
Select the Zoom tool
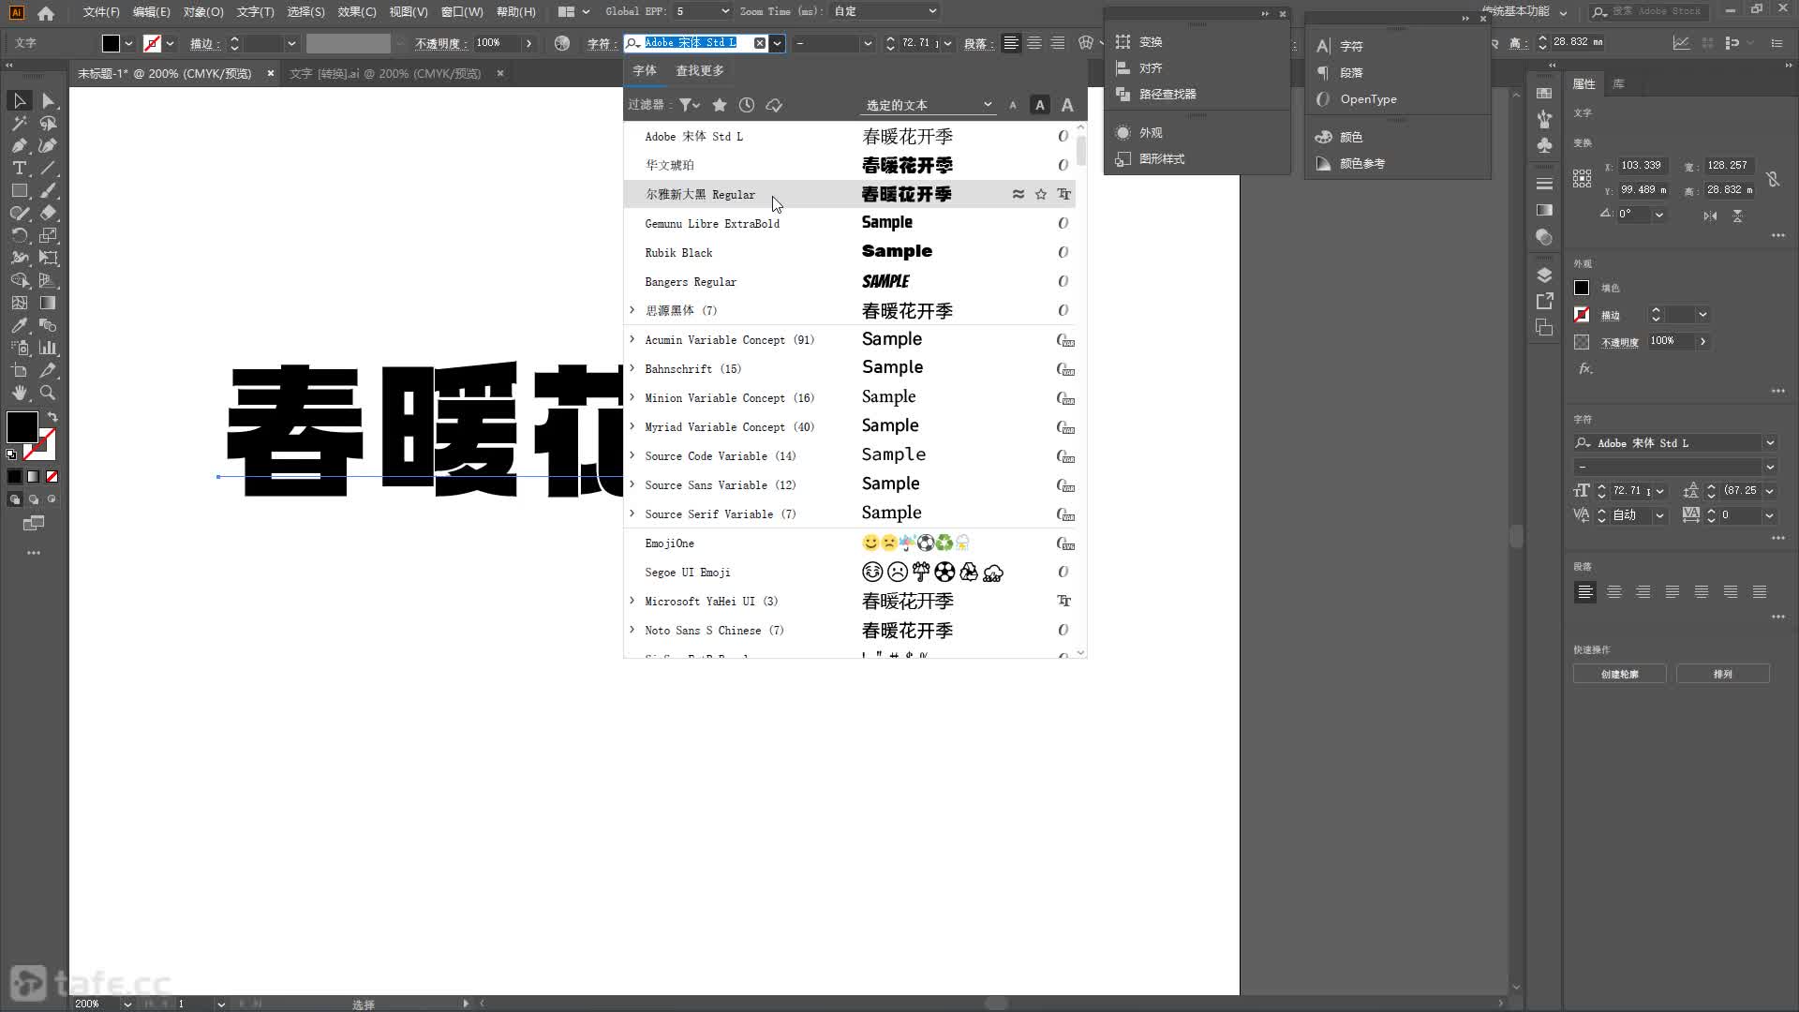(48, 393)
